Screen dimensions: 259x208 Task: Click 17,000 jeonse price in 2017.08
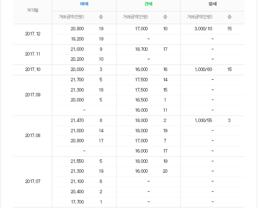[x=141, y=141]
